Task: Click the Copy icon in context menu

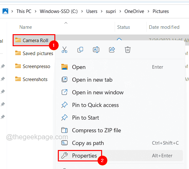Action: tap(80, 50)
